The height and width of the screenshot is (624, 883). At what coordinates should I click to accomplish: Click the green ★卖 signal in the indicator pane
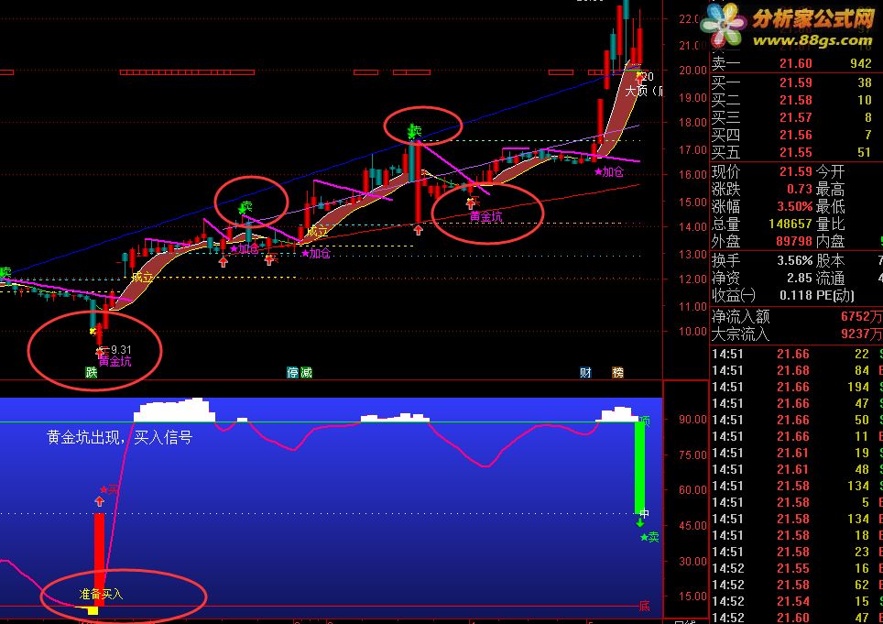click(x=649, y=537)
